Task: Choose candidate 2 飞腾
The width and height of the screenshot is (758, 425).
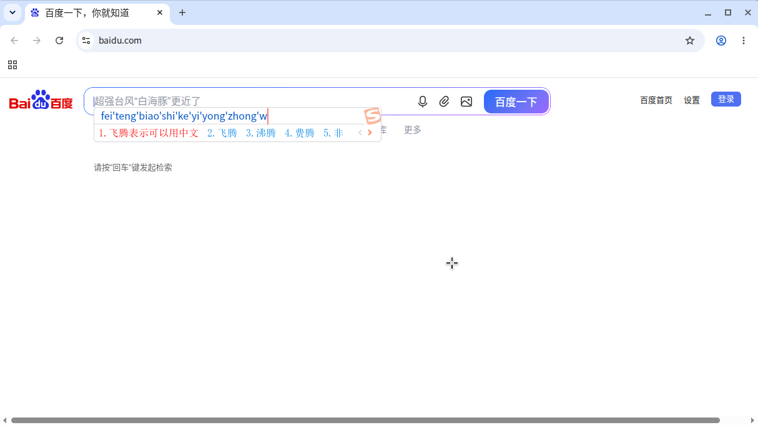Action: [222, 133]
